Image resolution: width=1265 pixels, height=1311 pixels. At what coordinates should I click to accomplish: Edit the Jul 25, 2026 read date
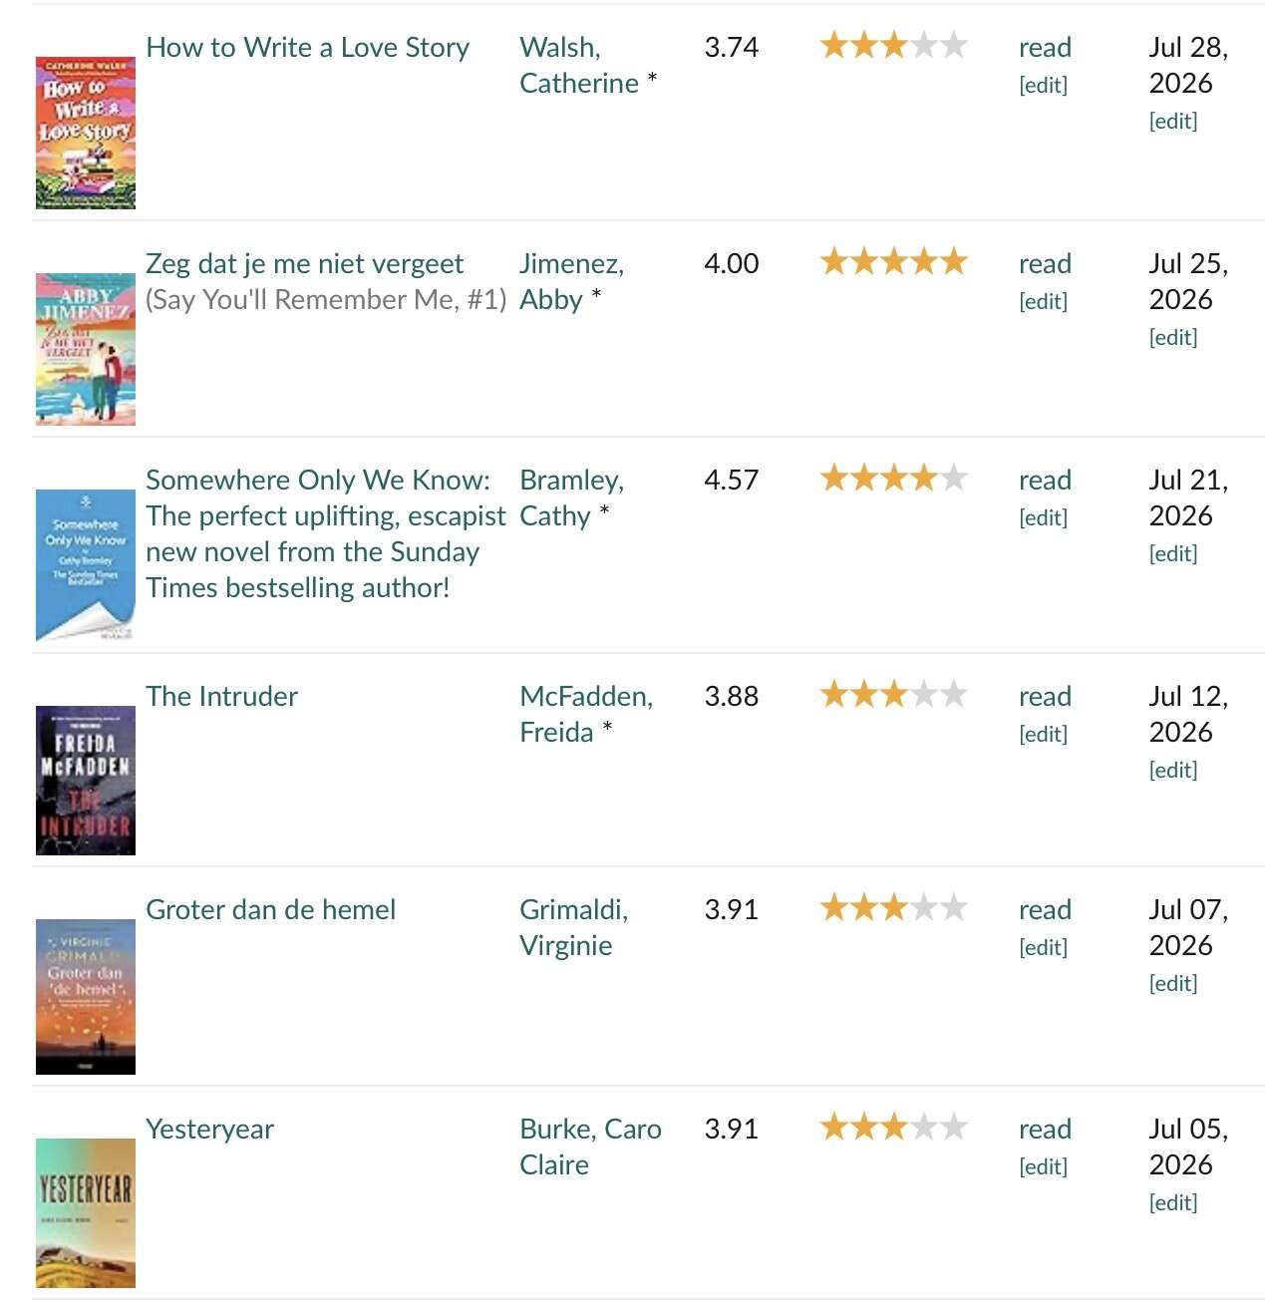(x=1173, y=337)
